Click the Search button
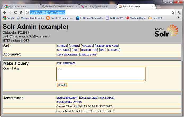This screenshot has height=117, width=184. click(62, 85)
